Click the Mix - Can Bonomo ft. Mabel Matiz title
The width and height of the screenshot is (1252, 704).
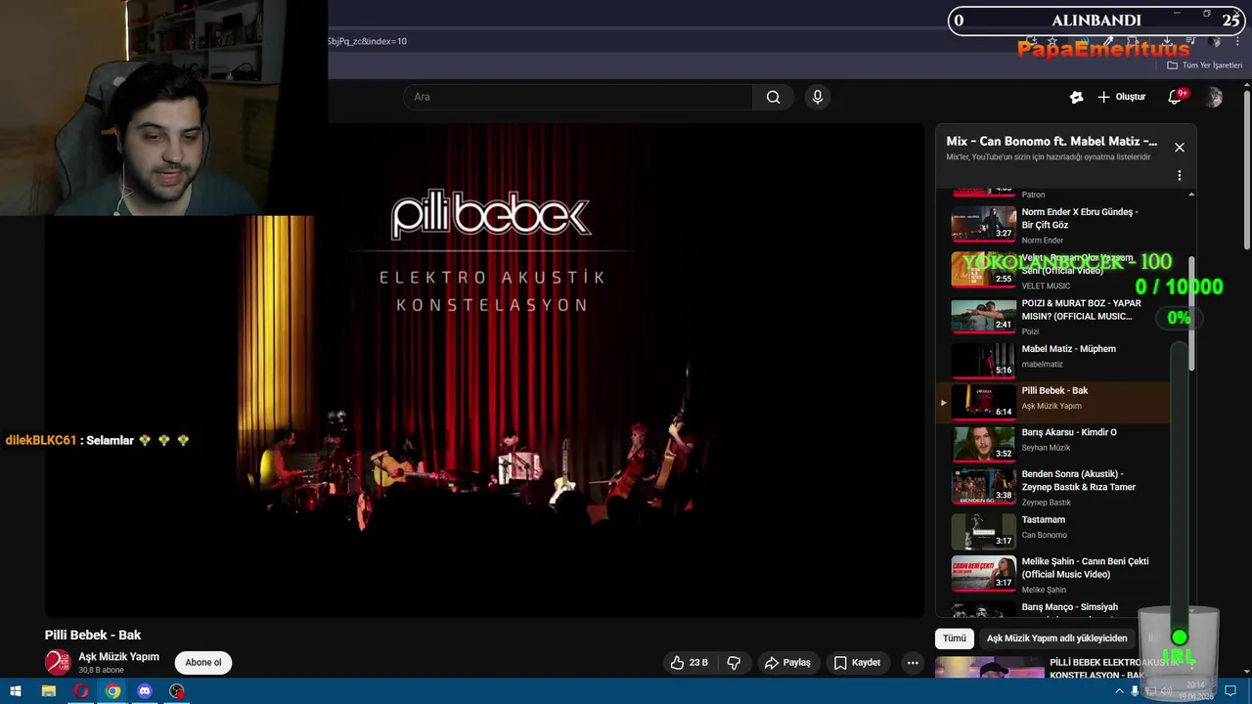click(x=1051, y=141)
